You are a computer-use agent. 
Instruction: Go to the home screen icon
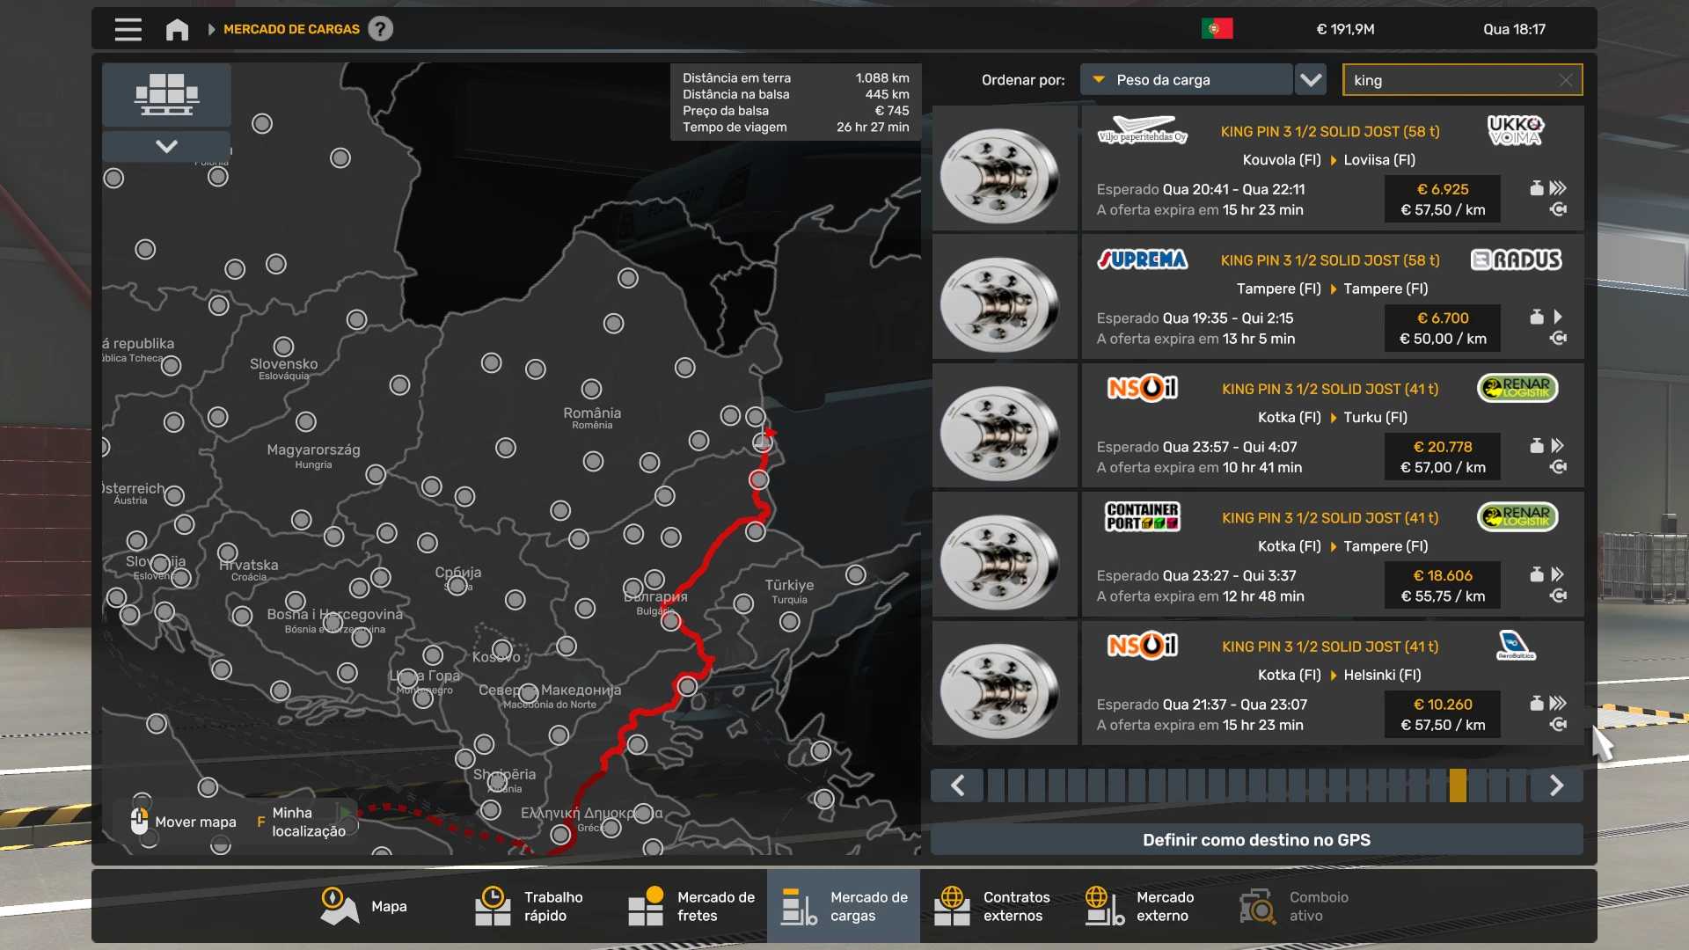[177, 30]
